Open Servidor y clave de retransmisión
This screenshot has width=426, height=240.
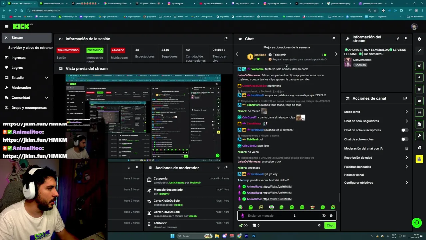point(31,48)
